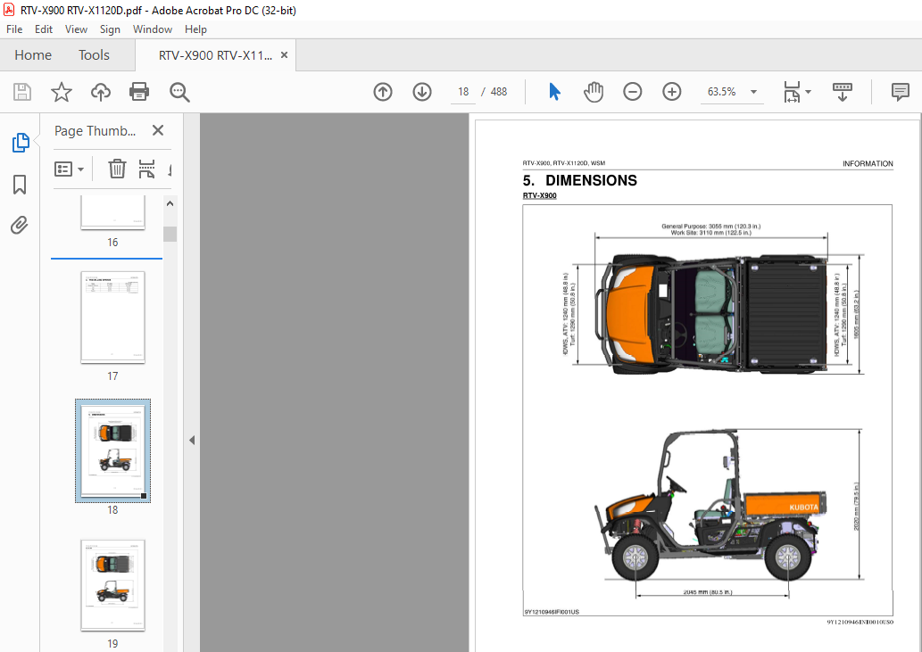Click the '5. DIMENSIONS' heading

coord(580,180)
